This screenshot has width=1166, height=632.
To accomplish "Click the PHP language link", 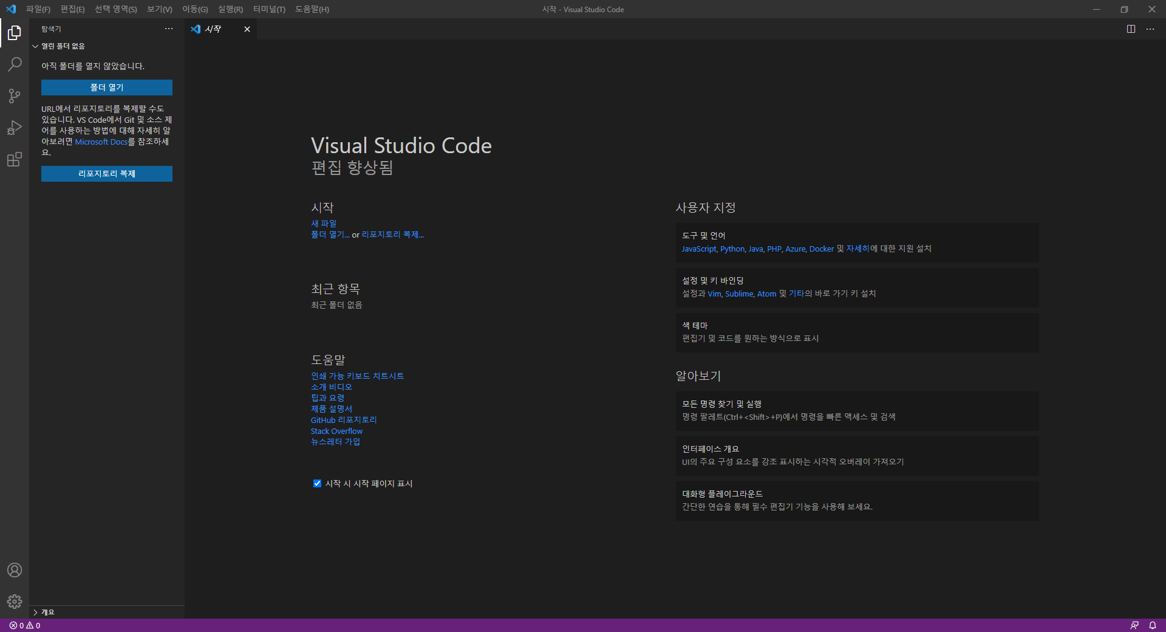I will [774, 249].
